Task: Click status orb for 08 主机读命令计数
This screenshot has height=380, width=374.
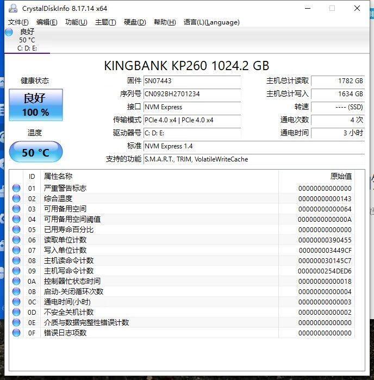Action: click(x=16, y=260)
